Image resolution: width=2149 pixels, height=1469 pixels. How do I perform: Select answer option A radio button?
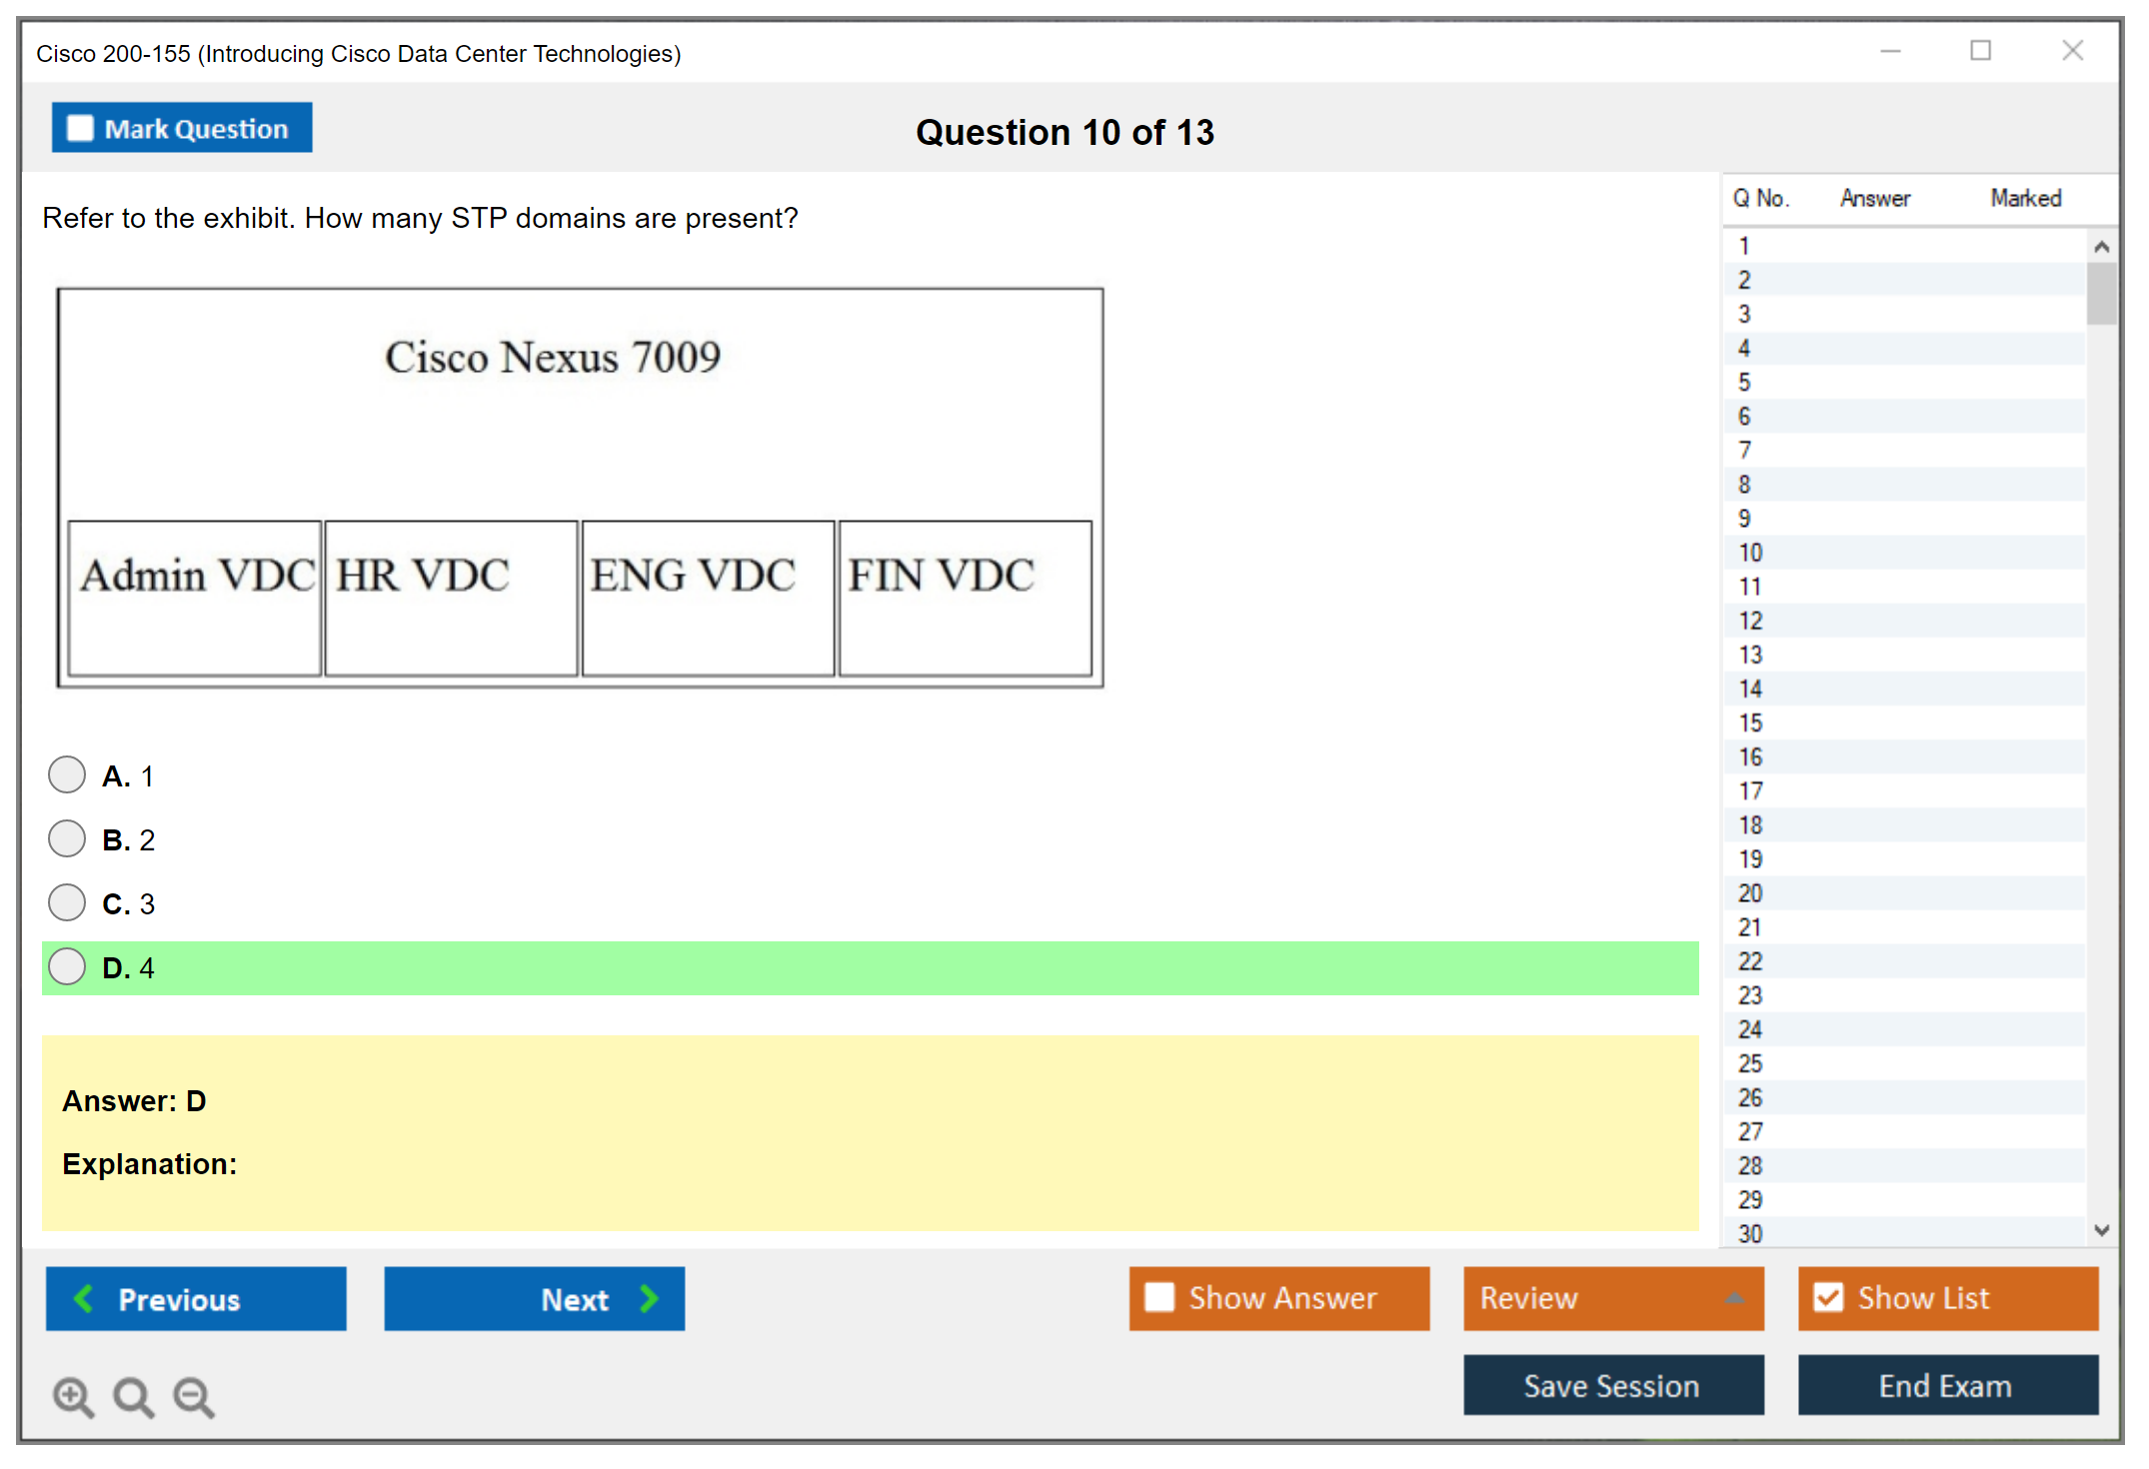67,774
